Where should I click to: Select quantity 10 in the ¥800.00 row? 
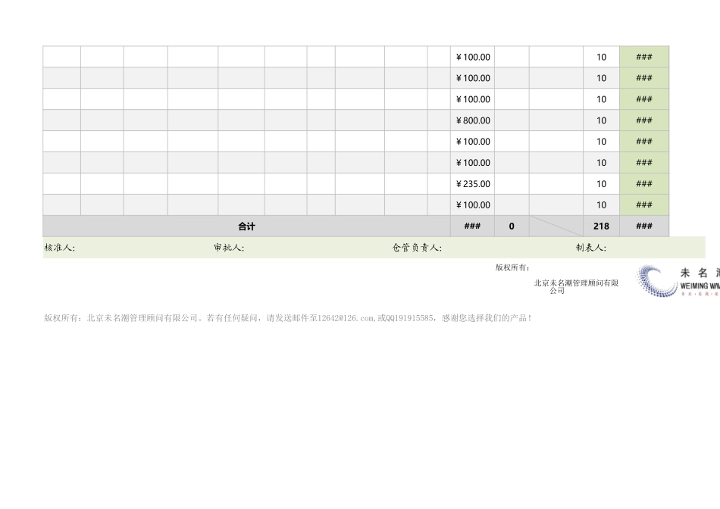coord(601,120)
